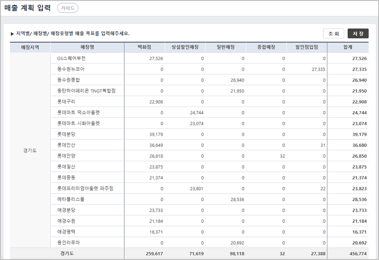Select the 동수원종합 store name
This screenshot has width=379, height=260.
pyautogui.click(x=68, y=80)
